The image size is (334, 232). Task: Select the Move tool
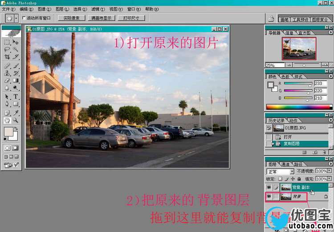pos(15,42)
